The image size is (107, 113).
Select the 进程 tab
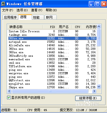click(x=25, y=17)
